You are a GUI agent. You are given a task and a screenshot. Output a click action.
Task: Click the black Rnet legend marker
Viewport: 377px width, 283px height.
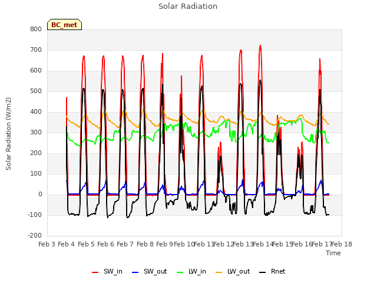coord(263,272)
